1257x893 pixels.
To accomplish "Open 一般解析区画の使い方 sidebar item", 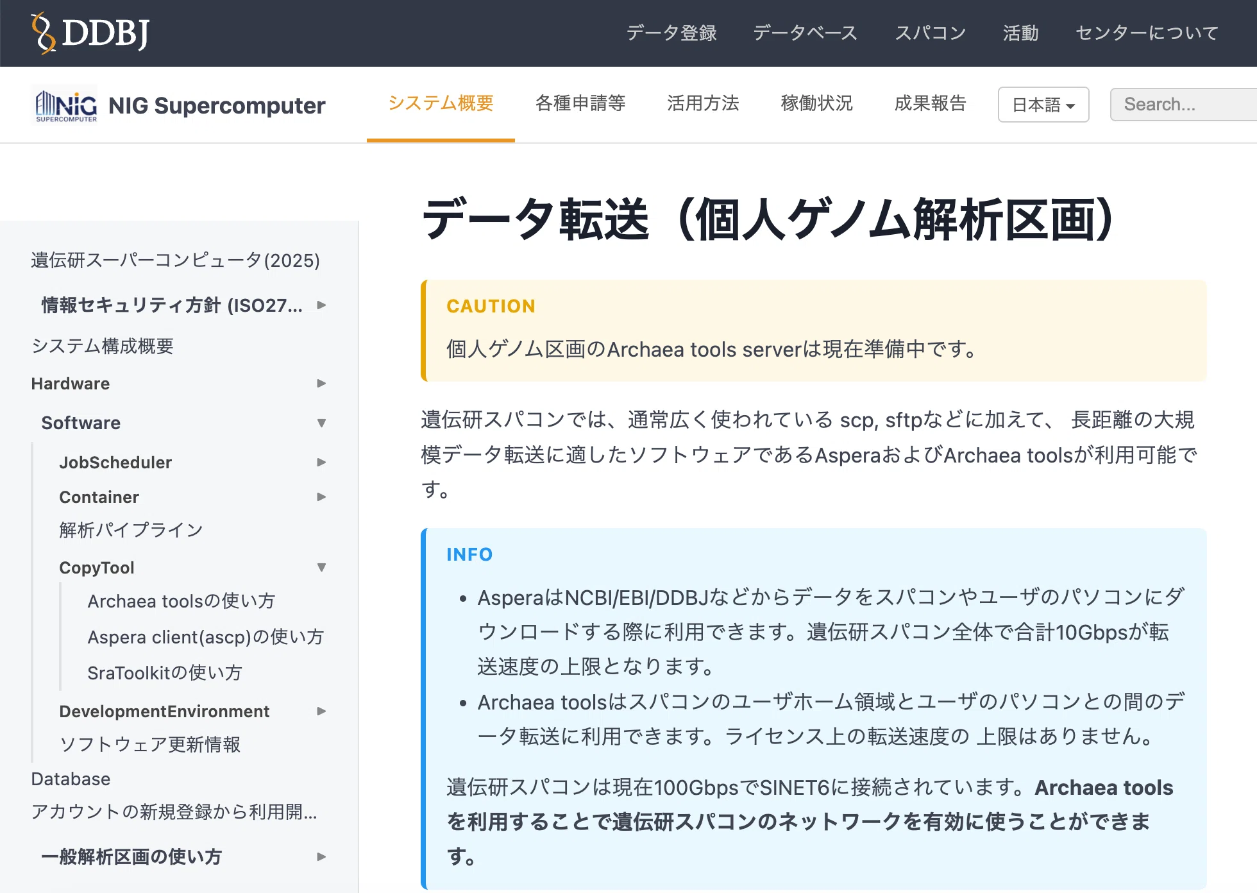I will [131, 857].
